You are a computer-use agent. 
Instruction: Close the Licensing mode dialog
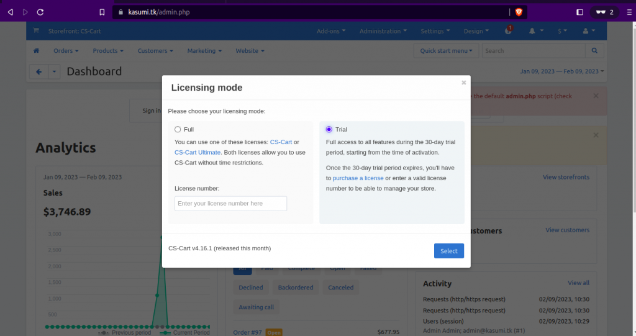[463, 83]
